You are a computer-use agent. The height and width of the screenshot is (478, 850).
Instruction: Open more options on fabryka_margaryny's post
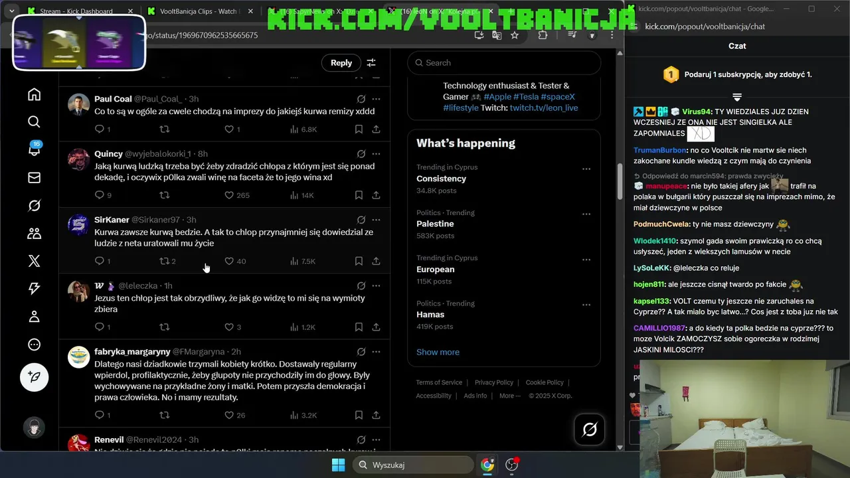tap(376, 351)
